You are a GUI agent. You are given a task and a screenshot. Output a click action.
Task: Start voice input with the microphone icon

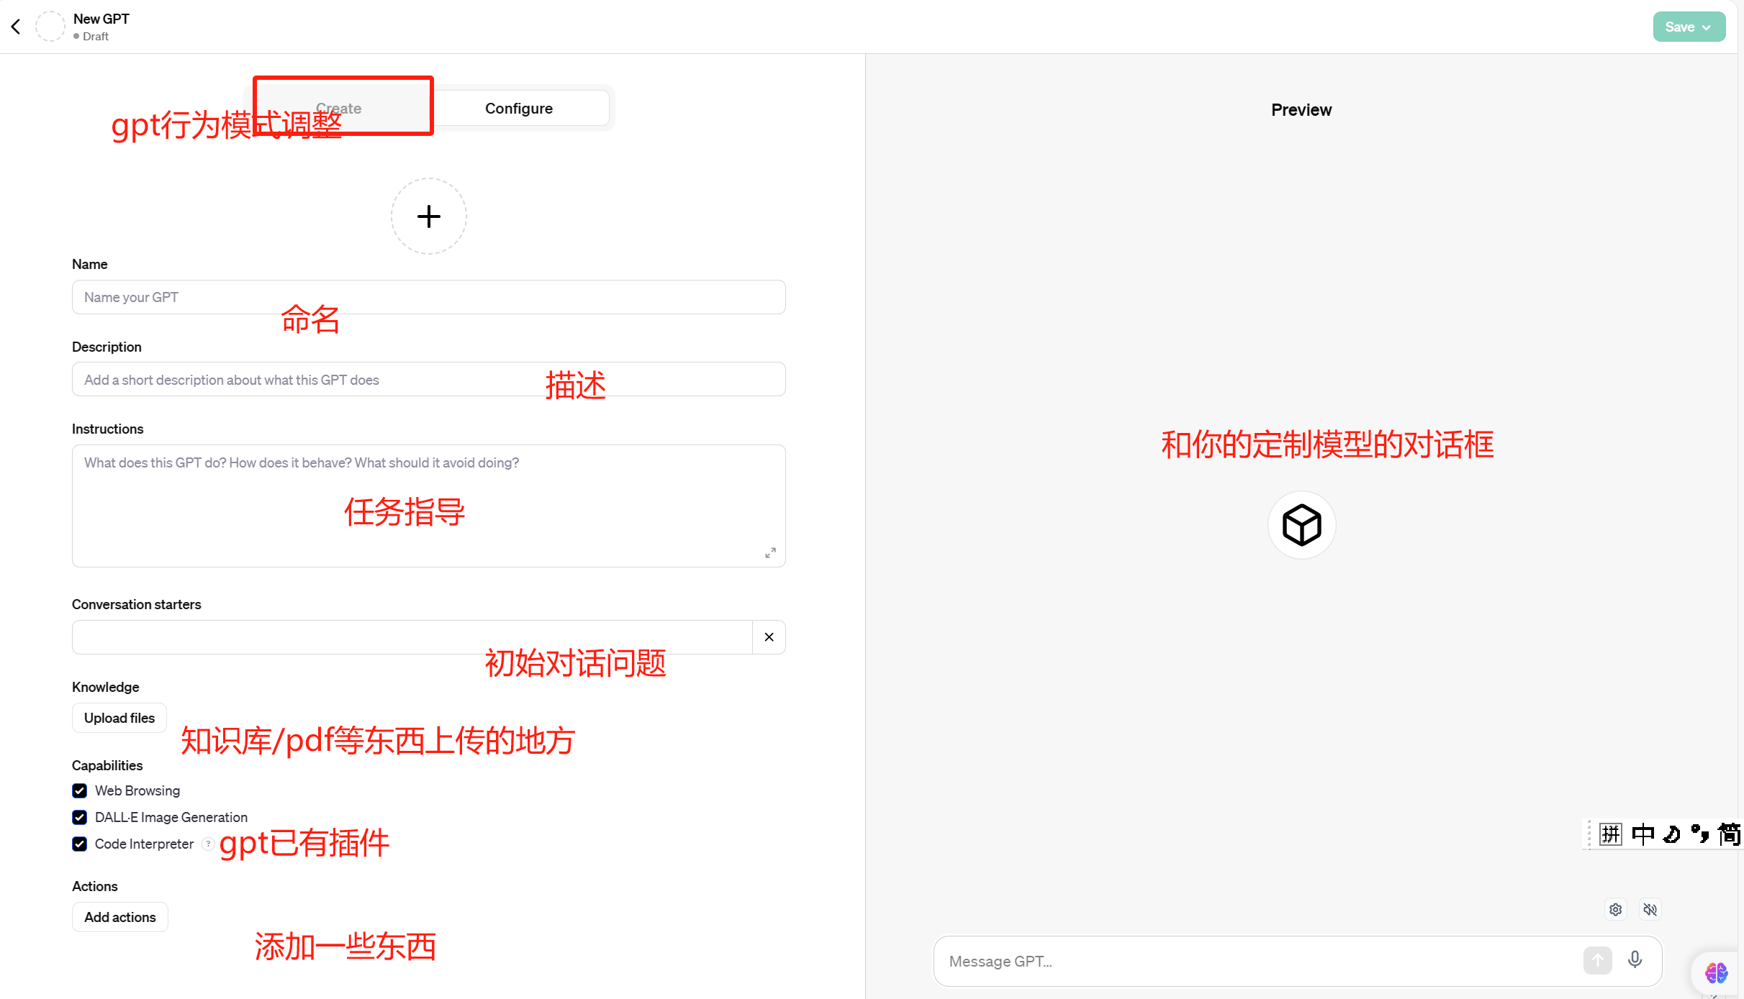(1635, 960)
